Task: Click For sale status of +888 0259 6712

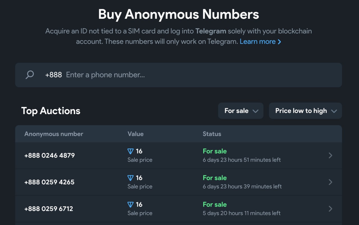Action: [215, 205]
